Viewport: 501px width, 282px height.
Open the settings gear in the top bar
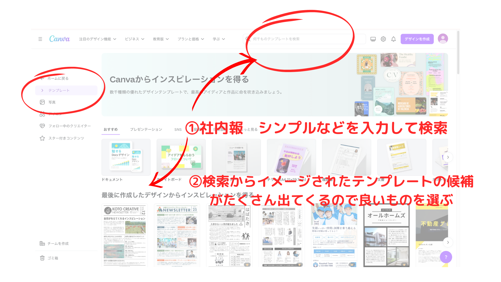pos(383,39)
